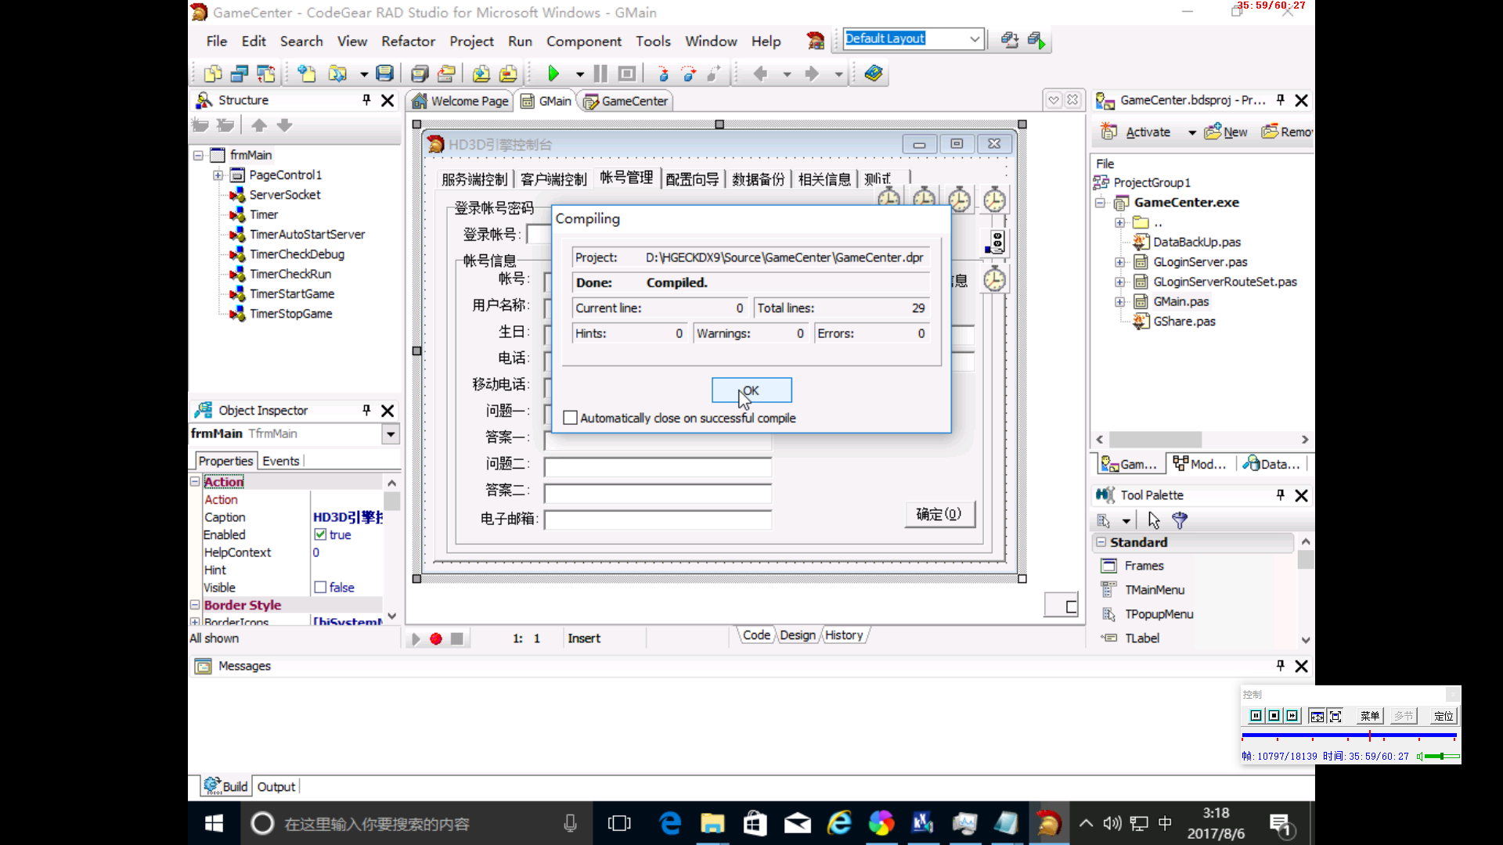Enable automatically close on successful compile
The width and height of the screenshot is (1503, 845).
pyautogui.click(x=571, y=418)
